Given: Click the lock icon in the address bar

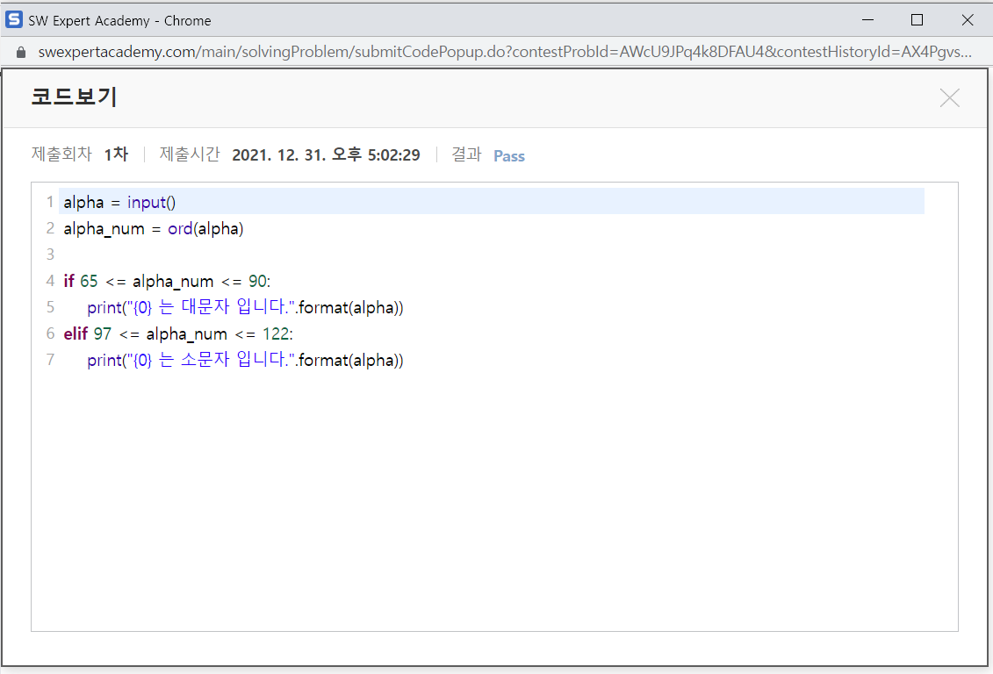Looking at the screenshot, I should 21,52.
